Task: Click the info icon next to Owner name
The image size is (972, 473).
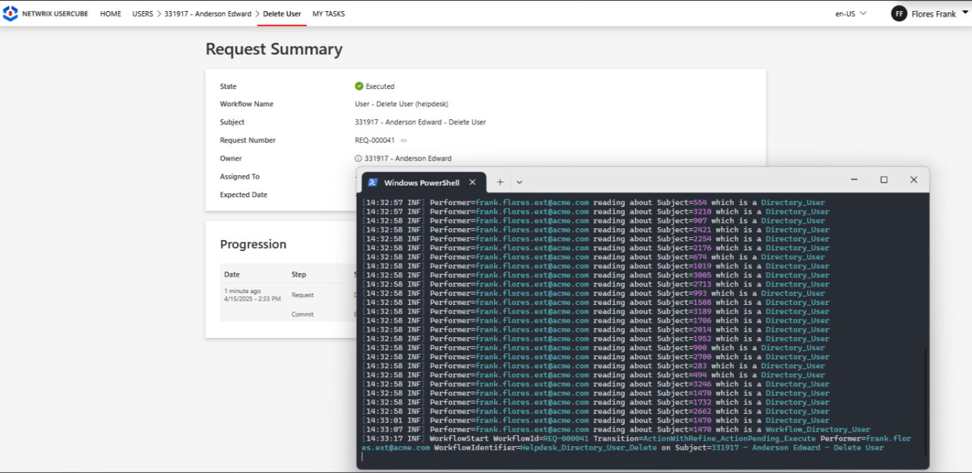Action: [358, 159]
